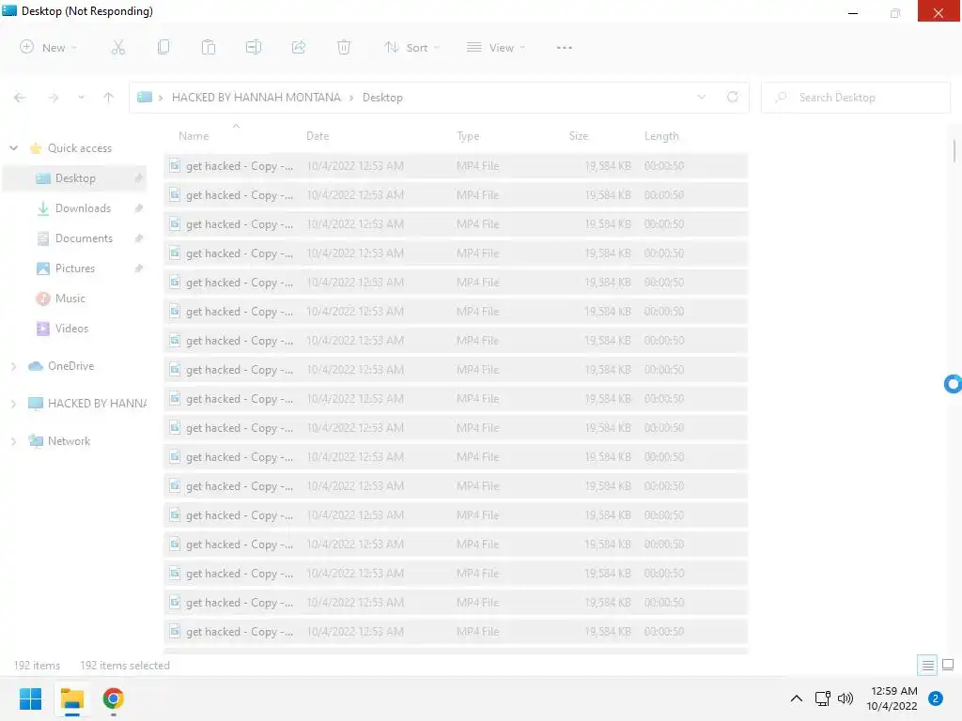Sort by the Length column header
The width and height of the screenshot is (962, 721).
pyautogui.click(x=661, y=135)
